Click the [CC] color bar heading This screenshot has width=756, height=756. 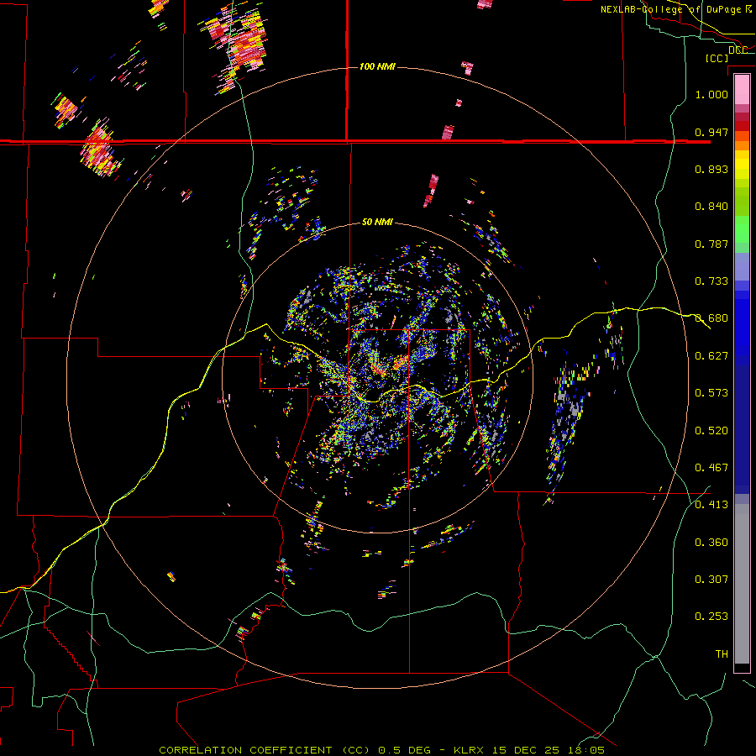(x=717, y=58)
